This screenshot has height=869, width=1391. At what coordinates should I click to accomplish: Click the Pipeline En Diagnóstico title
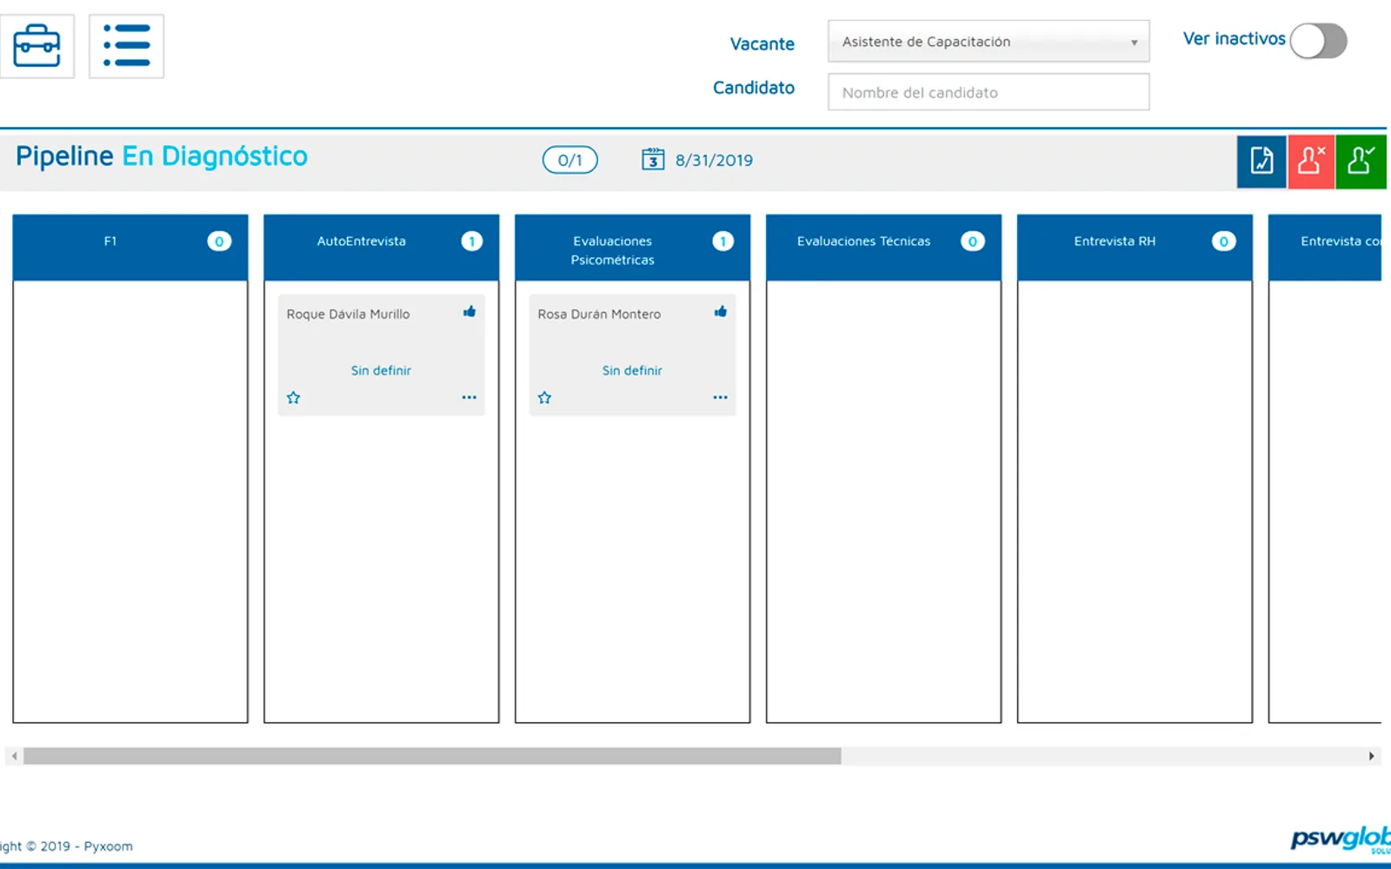tap(162, 156)
